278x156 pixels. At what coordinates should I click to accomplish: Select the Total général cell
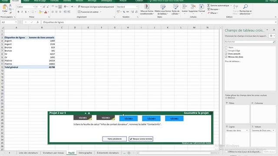coord(16,67)
